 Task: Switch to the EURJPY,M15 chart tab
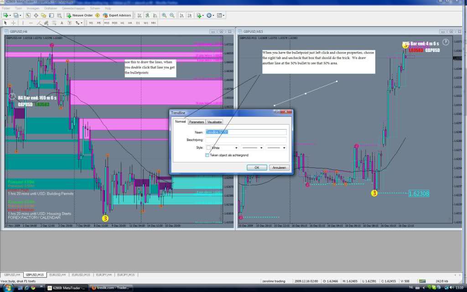click(x=126, y=275)
